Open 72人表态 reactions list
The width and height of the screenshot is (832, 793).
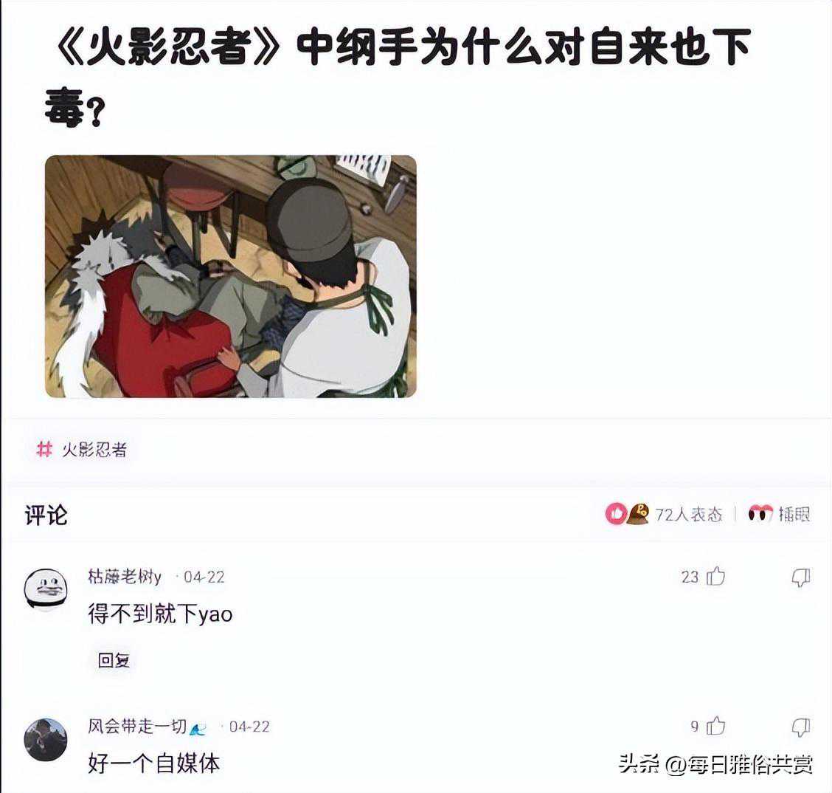689,514
